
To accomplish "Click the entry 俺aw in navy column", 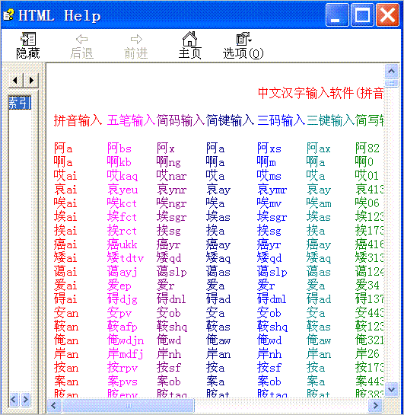I will tap(218, 340).
